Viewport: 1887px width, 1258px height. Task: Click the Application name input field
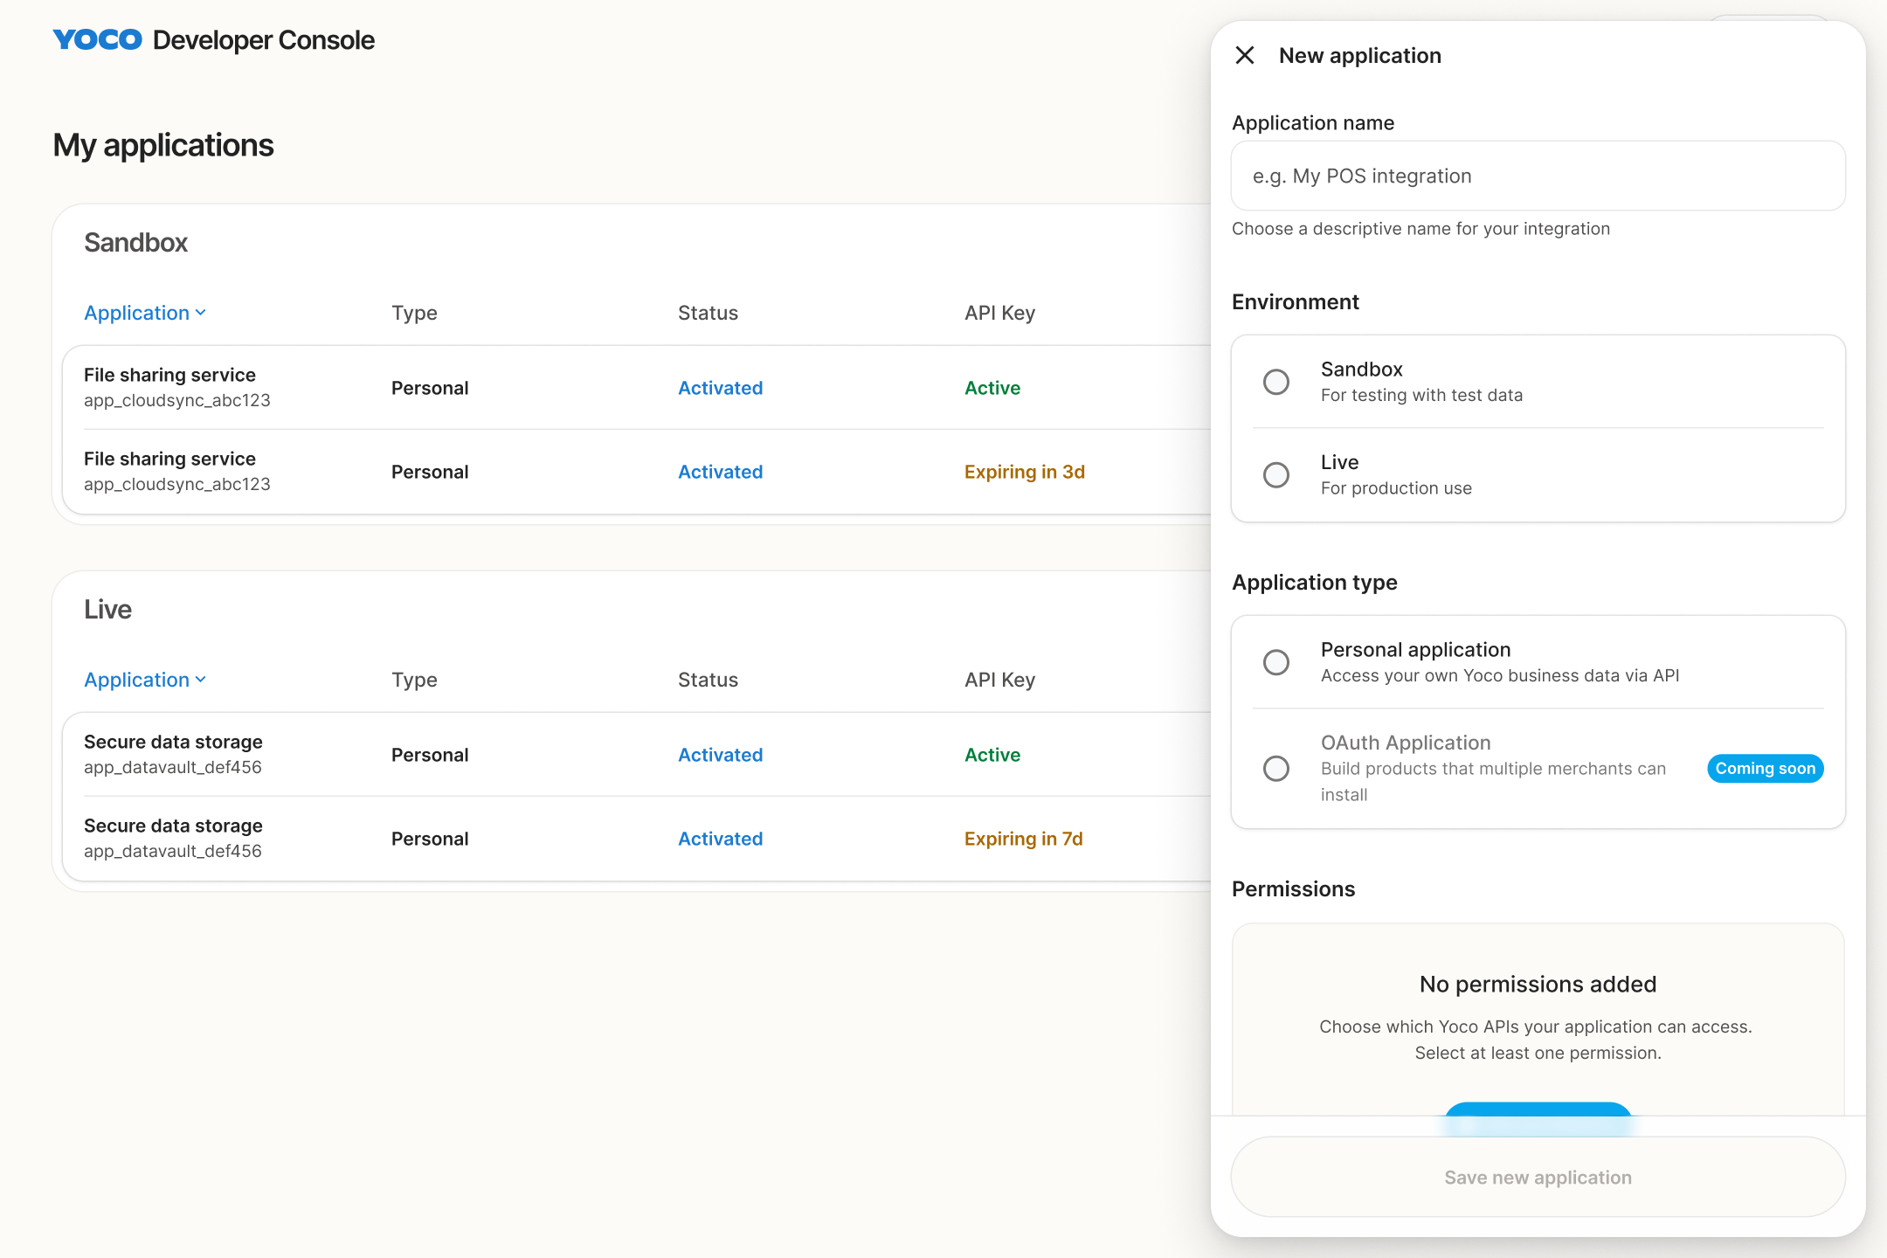coord(1538,176)
